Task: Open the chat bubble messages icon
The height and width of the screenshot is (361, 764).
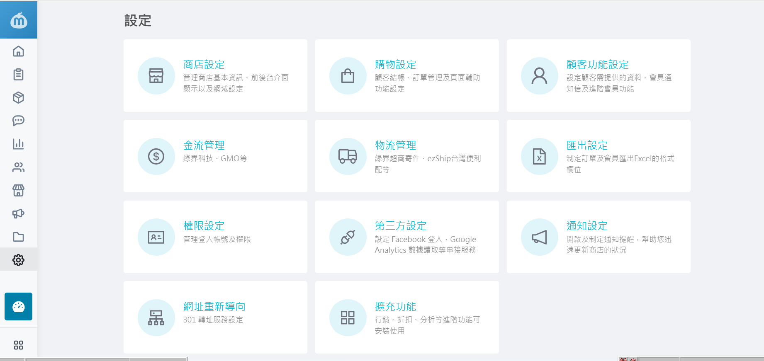Action: [18, 121]
